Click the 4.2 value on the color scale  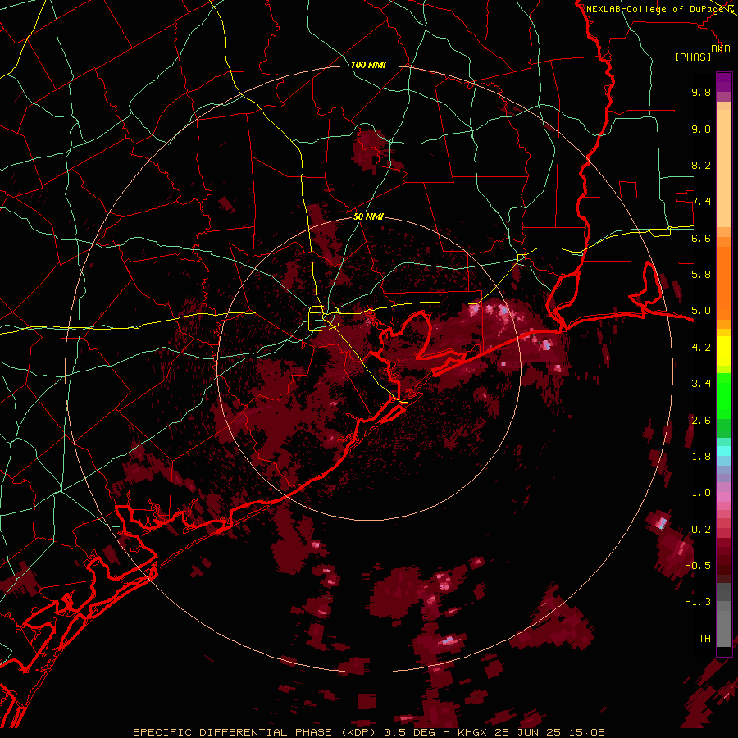(x=701, y=348)
